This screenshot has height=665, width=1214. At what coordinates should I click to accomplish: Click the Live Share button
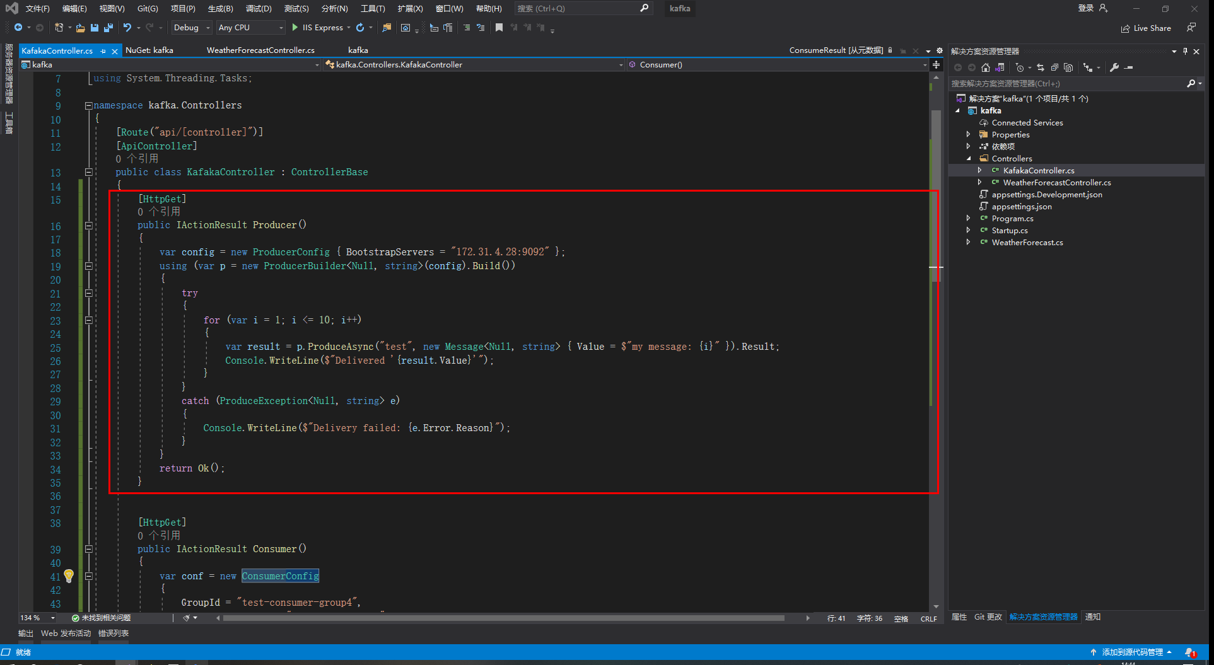[x=1146, y=28]
